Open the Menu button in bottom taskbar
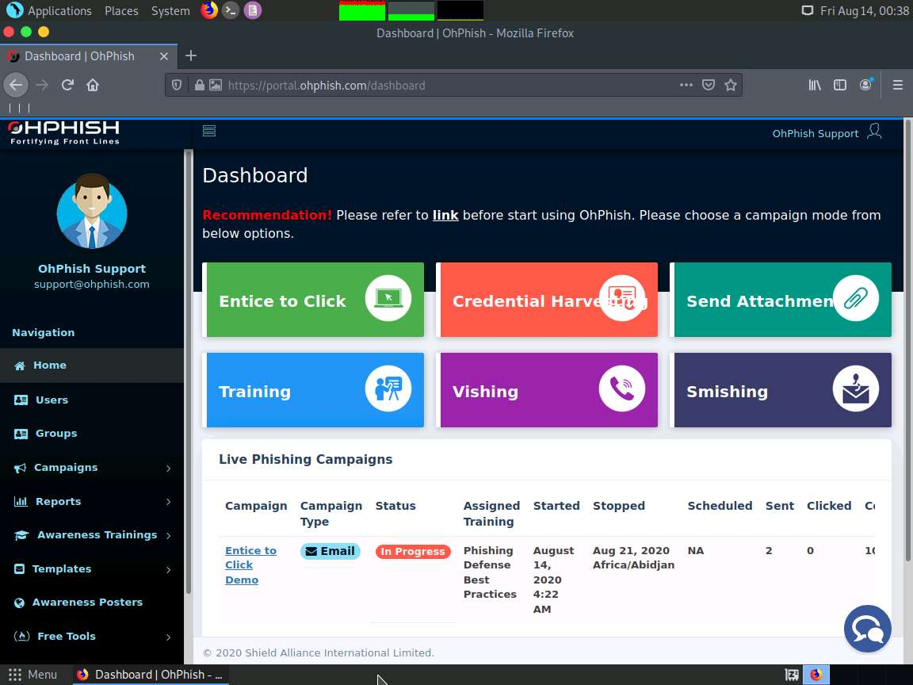Viewport: 913px width, 685px height. tap(32, 675)
